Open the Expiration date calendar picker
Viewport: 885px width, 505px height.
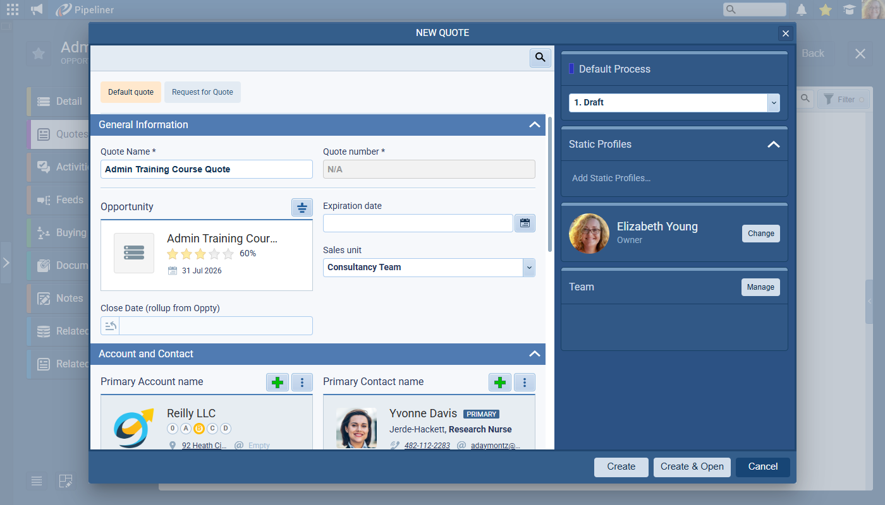[x=525, y=223]
